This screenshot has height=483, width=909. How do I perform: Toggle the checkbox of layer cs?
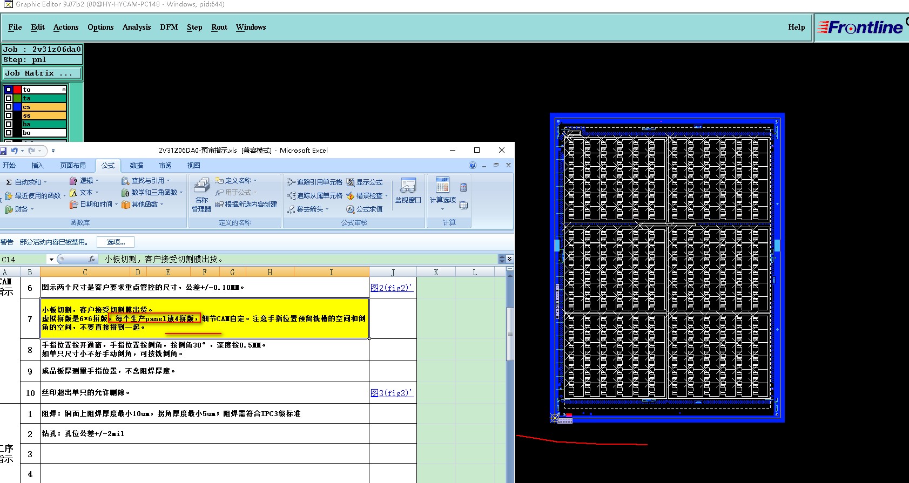9,107
